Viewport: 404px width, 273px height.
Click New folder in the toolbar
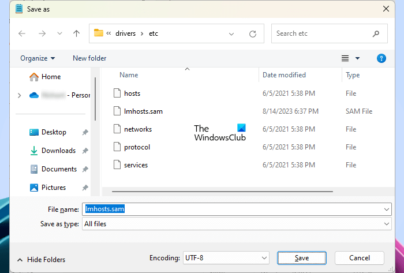coord(89,58)
